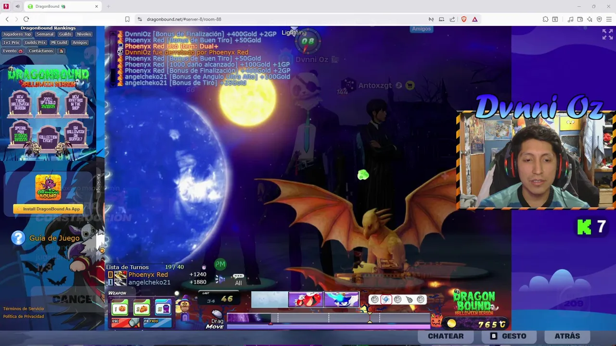Viewport: 616px width, 346px height.
Task: Click the owl wizard mascot icon
Action: tap(184, 308)
